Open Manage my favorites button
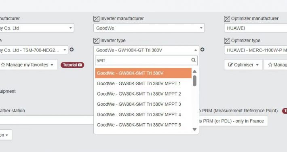The height and width of the screenshot is (152, 287). click(27, 65)
